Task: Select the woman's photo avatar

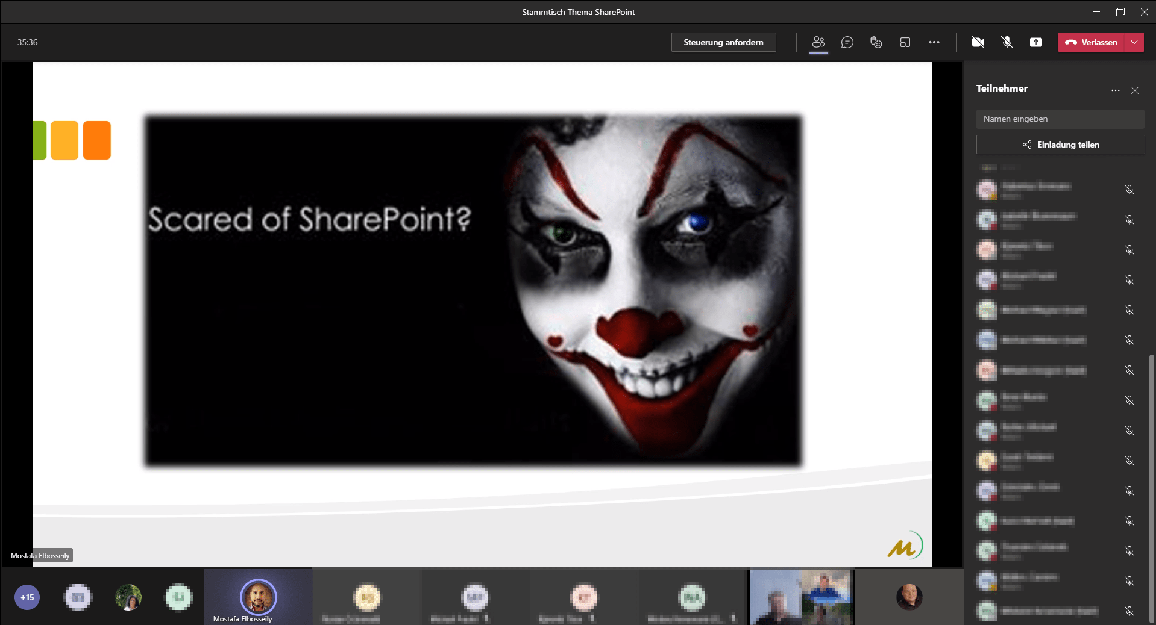Action: click(x=128, y=597)
